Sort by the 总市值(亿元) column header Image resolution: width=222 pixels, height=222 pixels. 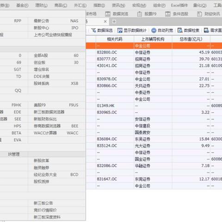click(x=191, y=39)
